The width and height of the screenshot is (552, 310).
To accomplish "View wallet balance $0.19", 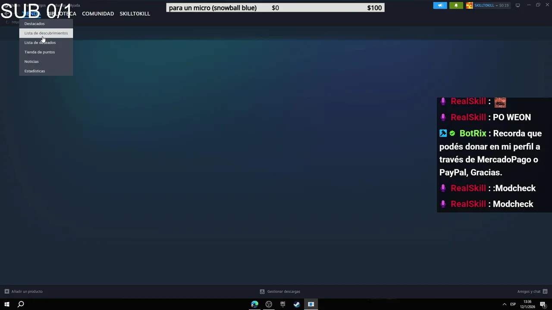I will click(504, 5).
